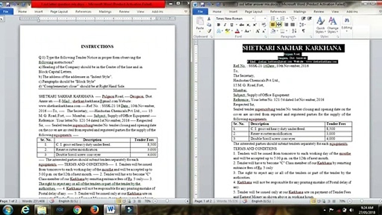Click the Cut scissors icon
This screenshot has width=382, height=215.
click(x=209, y=19)
